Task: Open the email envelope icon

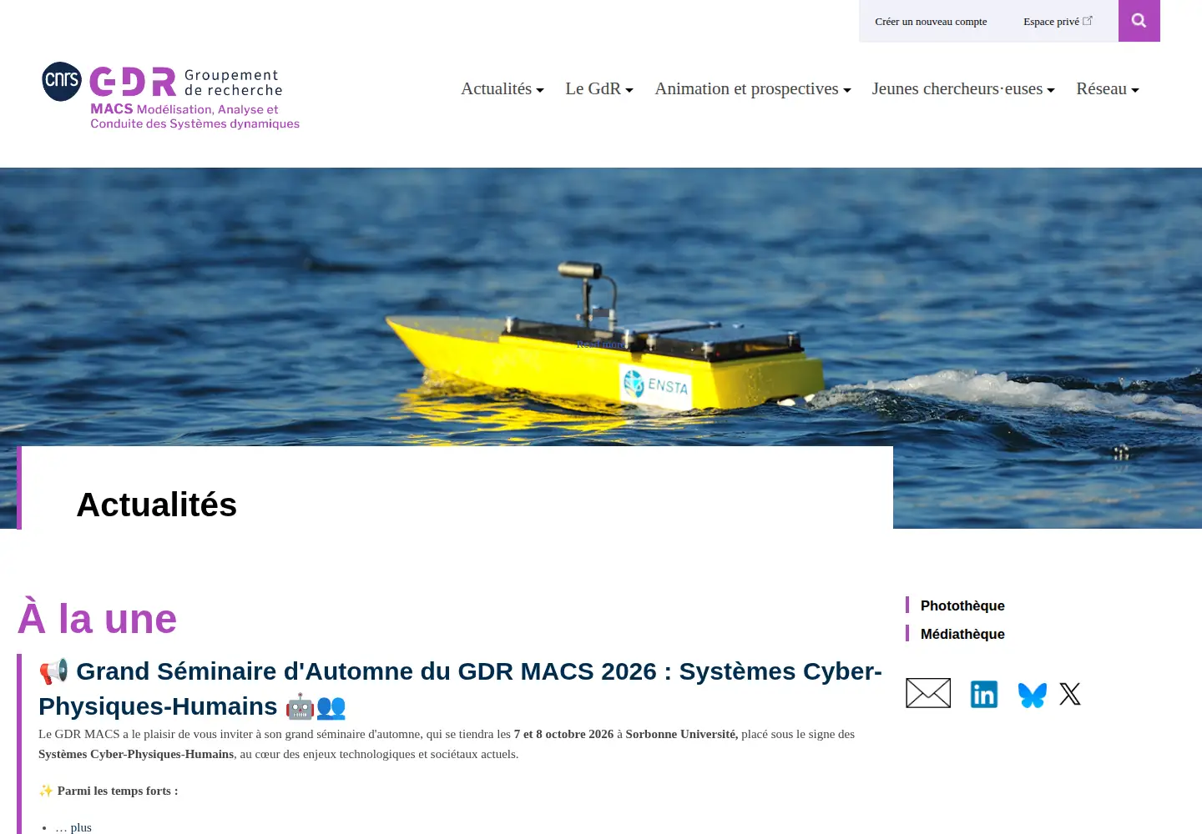Action: pos(928,693)
